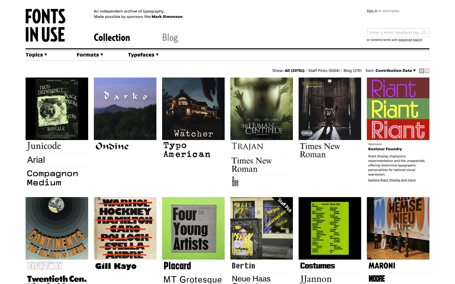Switch to small grid view icon
This screenshot has width=455, height=284.
421,71
